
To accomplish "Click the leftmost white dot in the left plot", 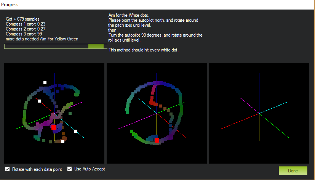I will pos(39,101).
